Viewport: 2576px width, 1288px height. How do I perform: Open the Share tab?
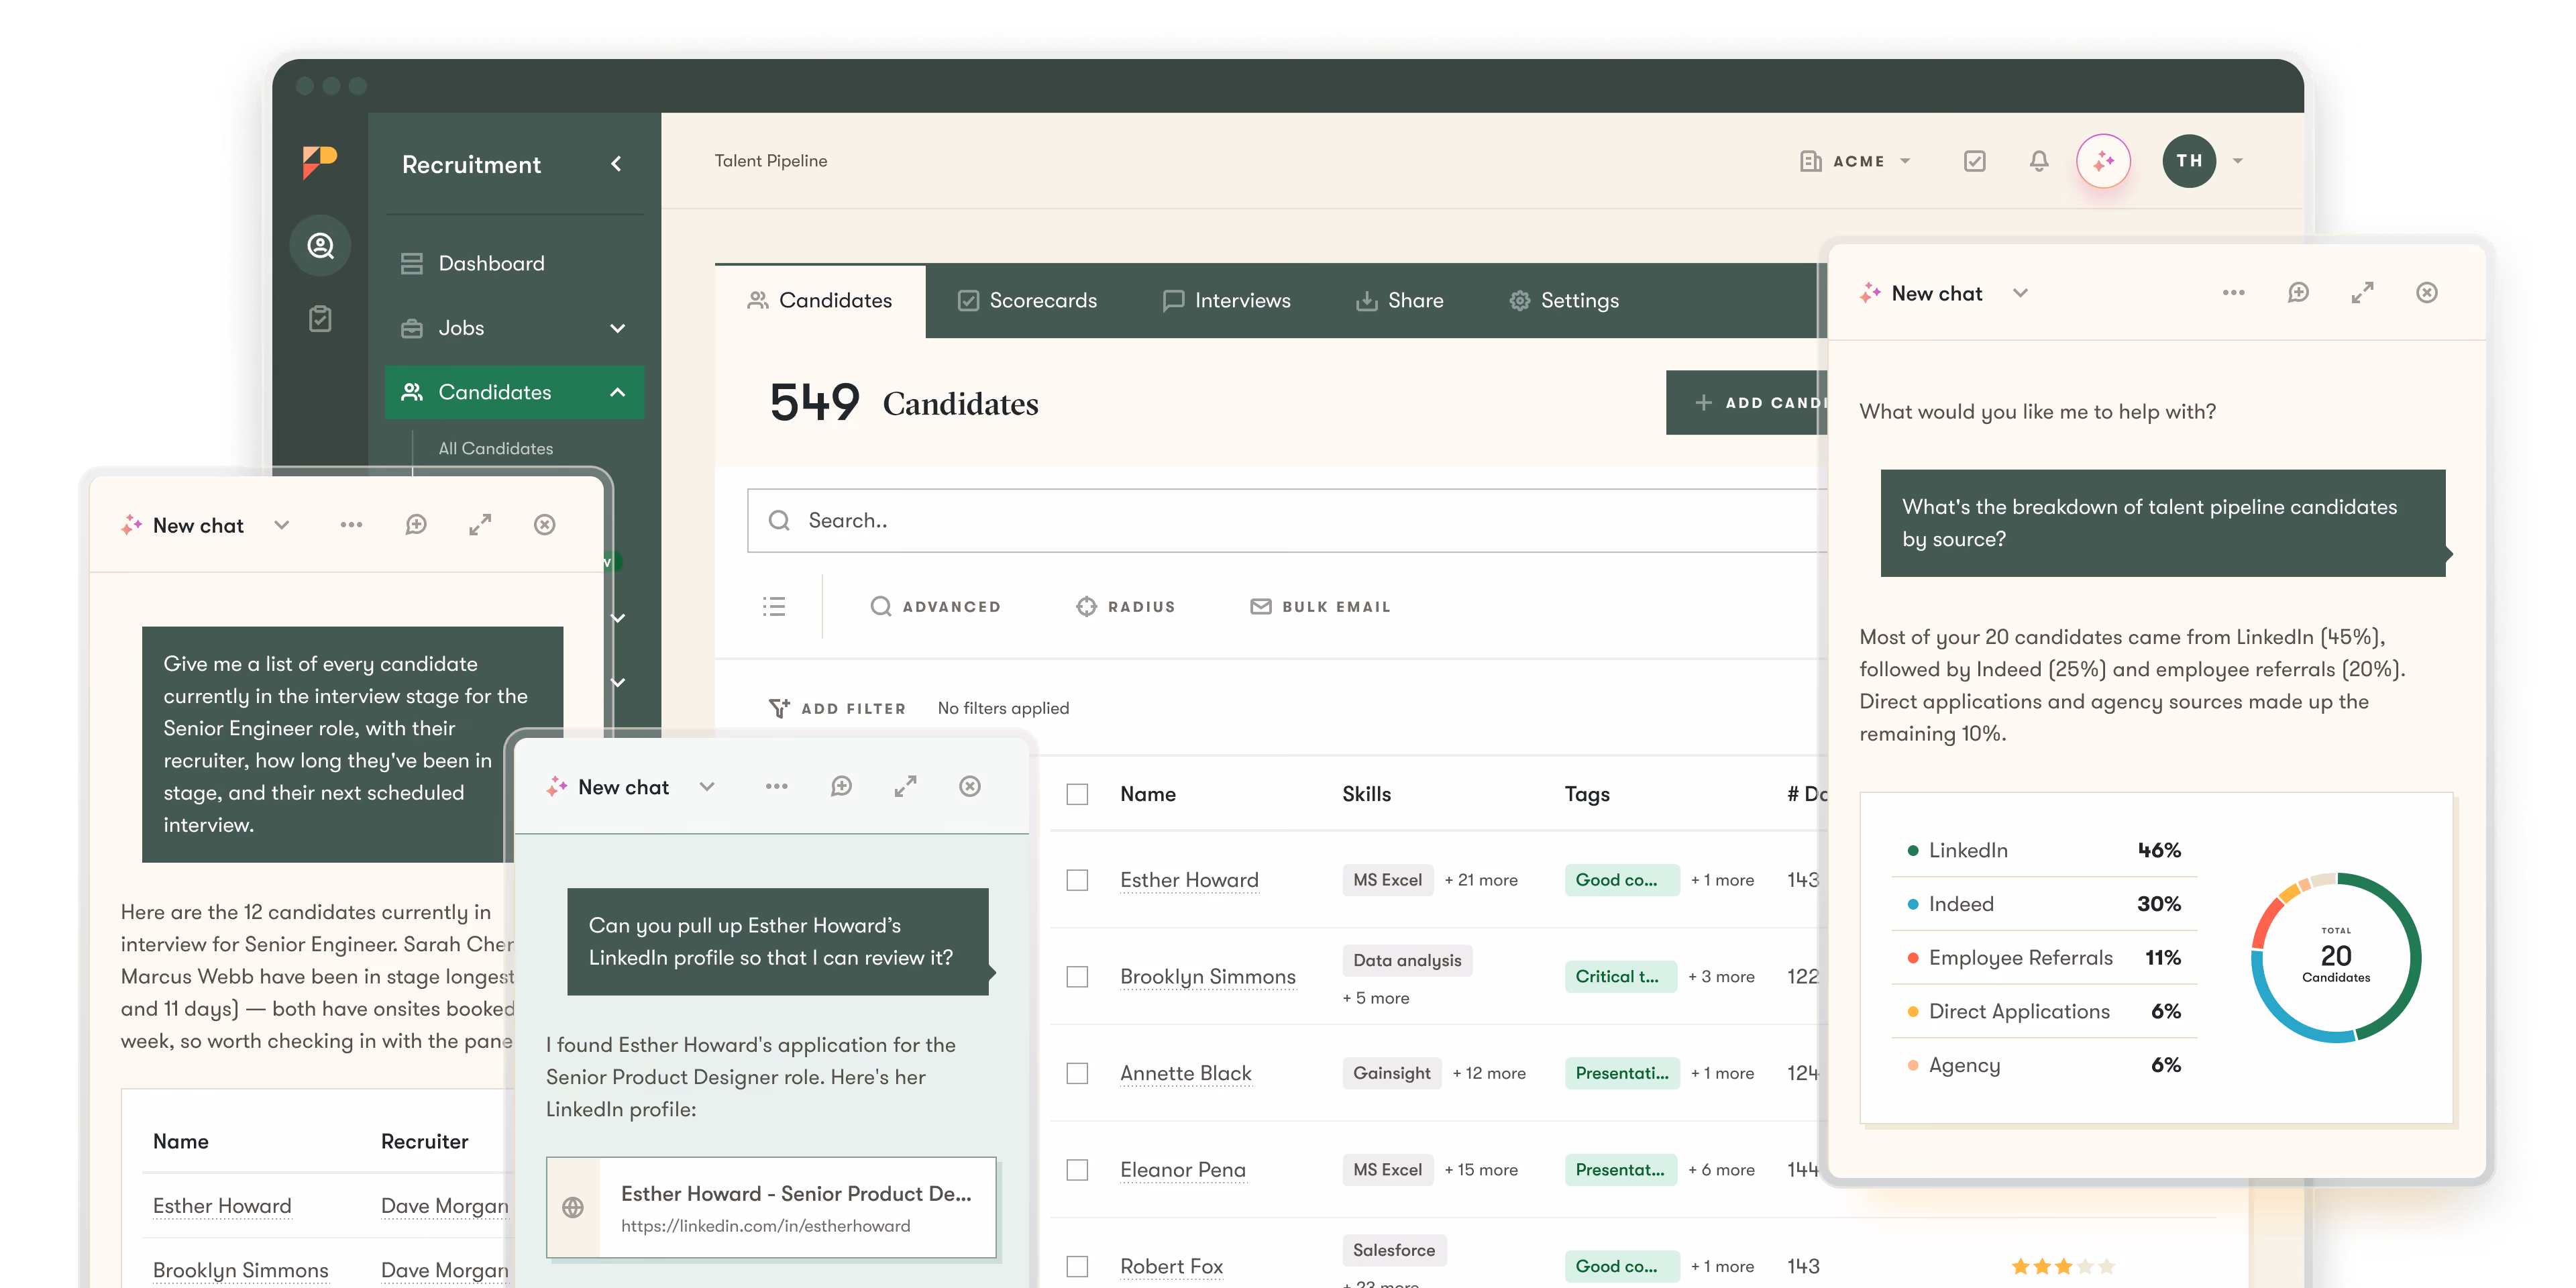[x=1399, y=301]
